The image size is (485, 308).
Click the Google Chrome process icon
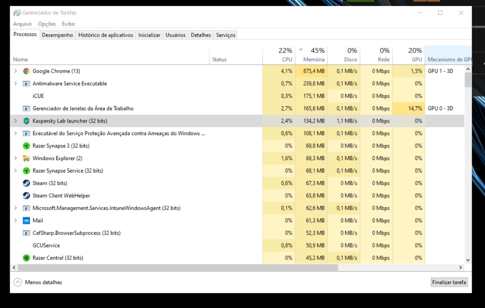click(26, 71)
